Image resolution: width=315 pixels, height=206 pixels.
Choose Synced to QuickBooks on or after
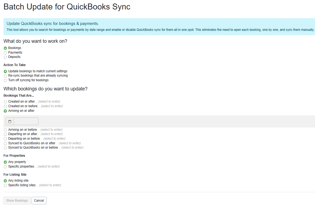point(5,143)
